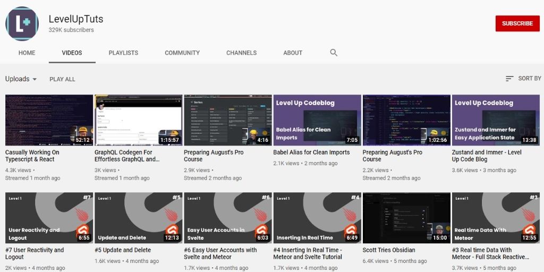
Task: Open GraphQL Codegen video thumbnail
Action: [x=139, y=120]
